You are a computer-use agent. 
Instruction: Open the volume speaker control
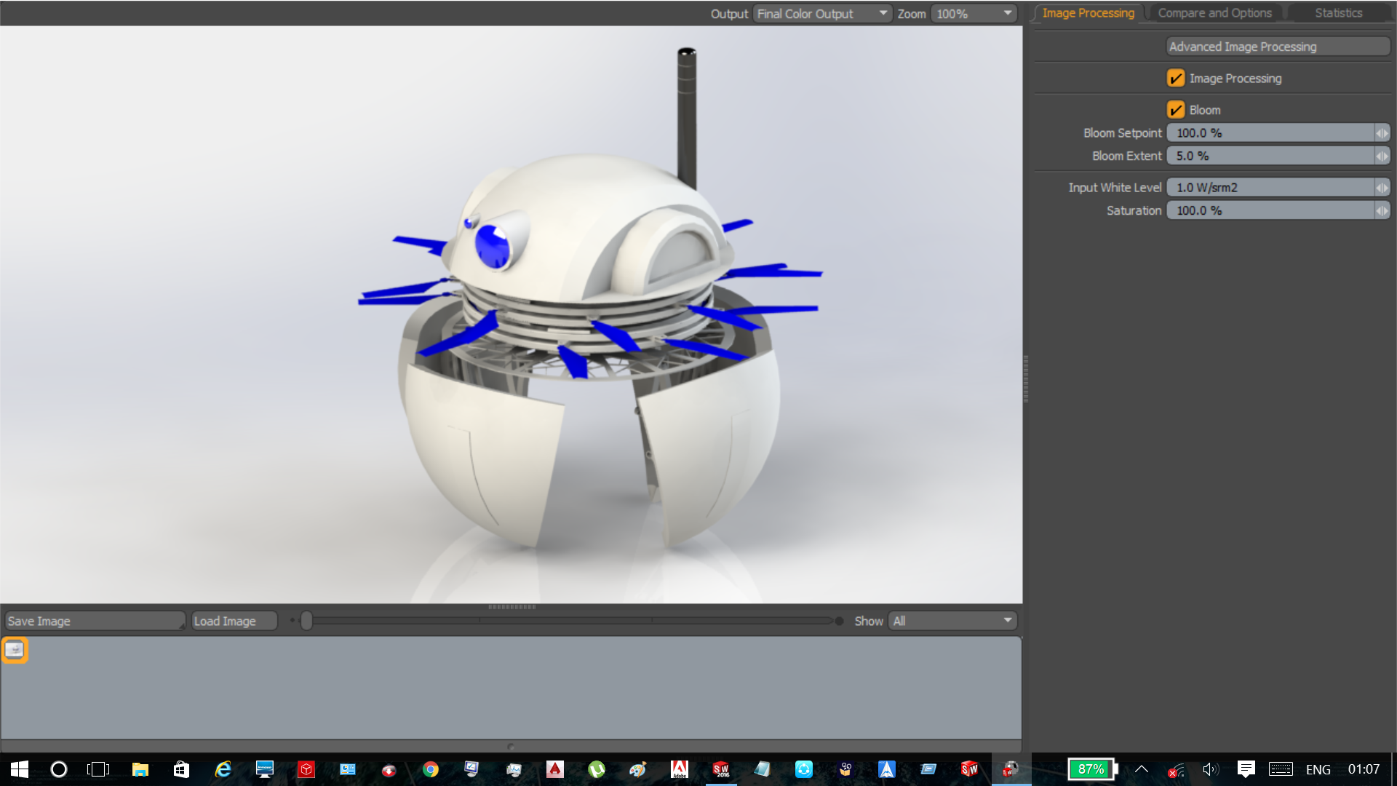[1211, 769]
